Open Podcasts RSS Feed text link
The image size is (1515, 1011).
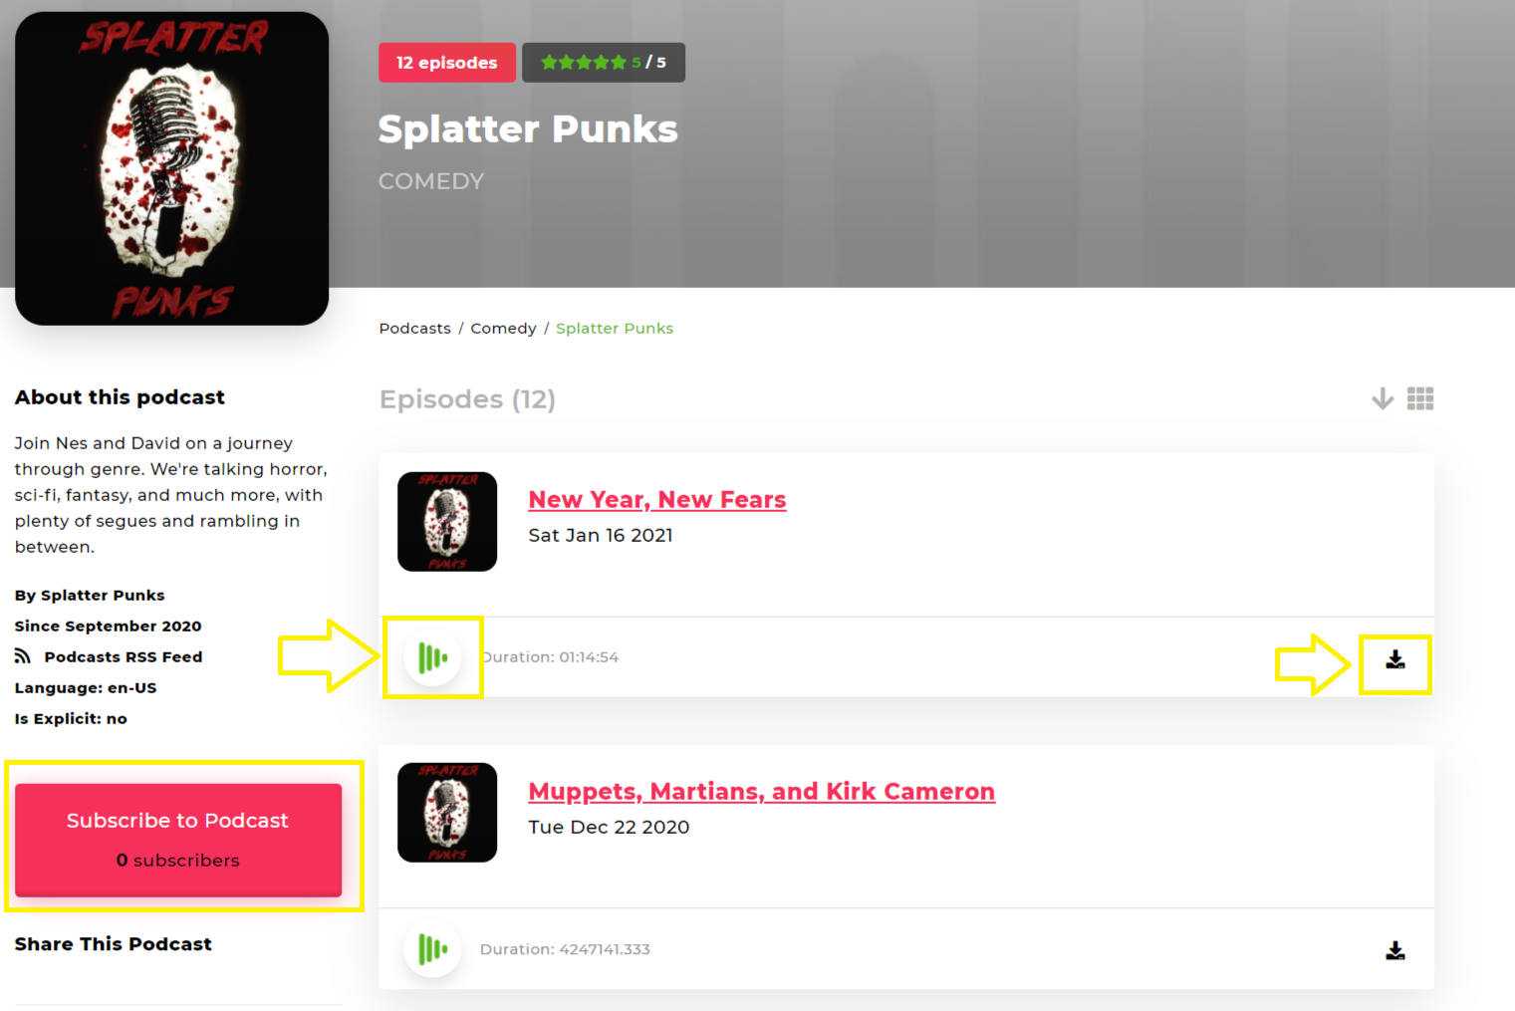pyautogui.click(x=124, y=657)
